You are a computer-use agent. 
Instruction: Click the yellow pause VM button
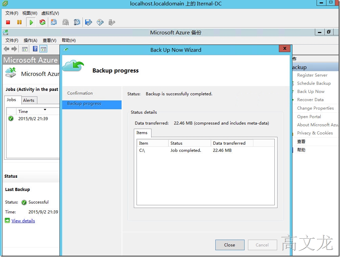coord(19,22)
